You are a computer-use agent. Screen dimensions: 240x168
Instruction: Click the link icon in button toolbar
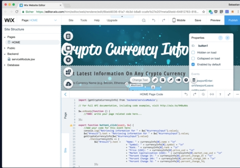[155, 80]
